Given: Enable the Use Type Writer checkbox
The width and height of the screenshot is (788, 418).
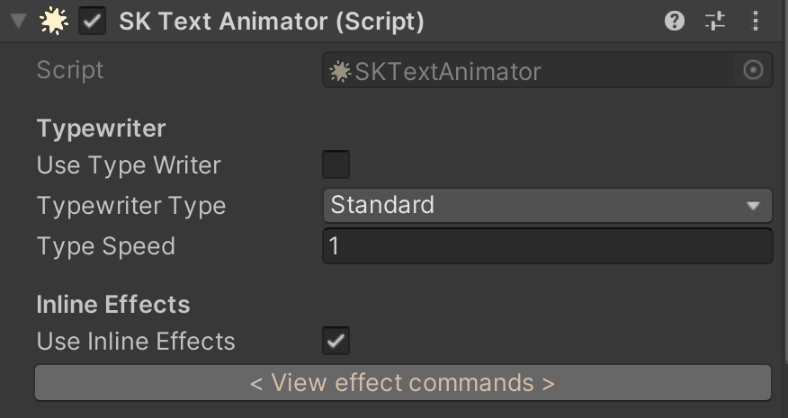Looking at the screenshot, I should (x=336, y=165).
